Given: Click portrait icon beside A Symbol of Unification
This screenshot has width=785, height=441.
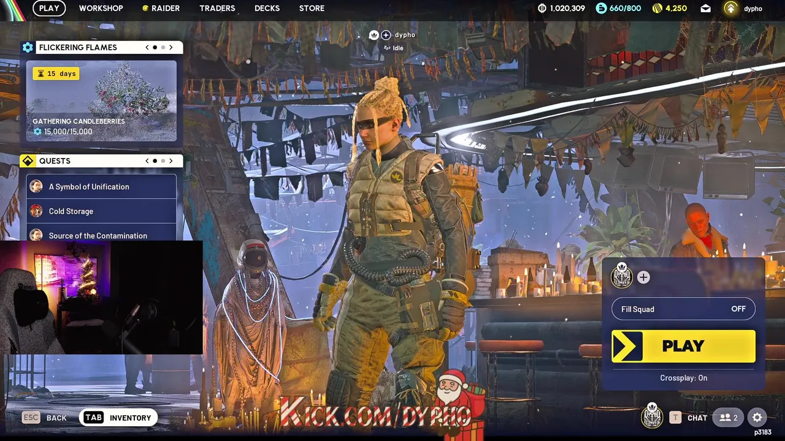Looking at the screenshot, I should click(36, 186).
